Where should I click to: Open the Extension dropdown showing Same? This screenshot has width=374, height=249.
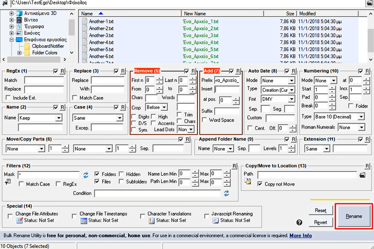(326, 149)
